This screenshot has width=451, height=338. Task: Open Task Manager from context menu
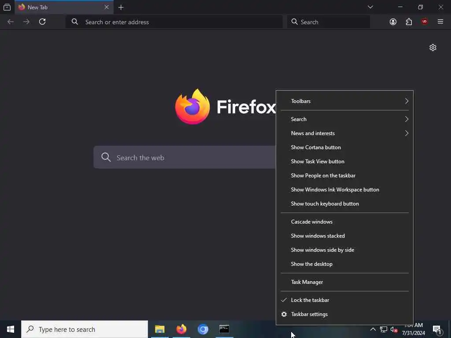(344, 282)
